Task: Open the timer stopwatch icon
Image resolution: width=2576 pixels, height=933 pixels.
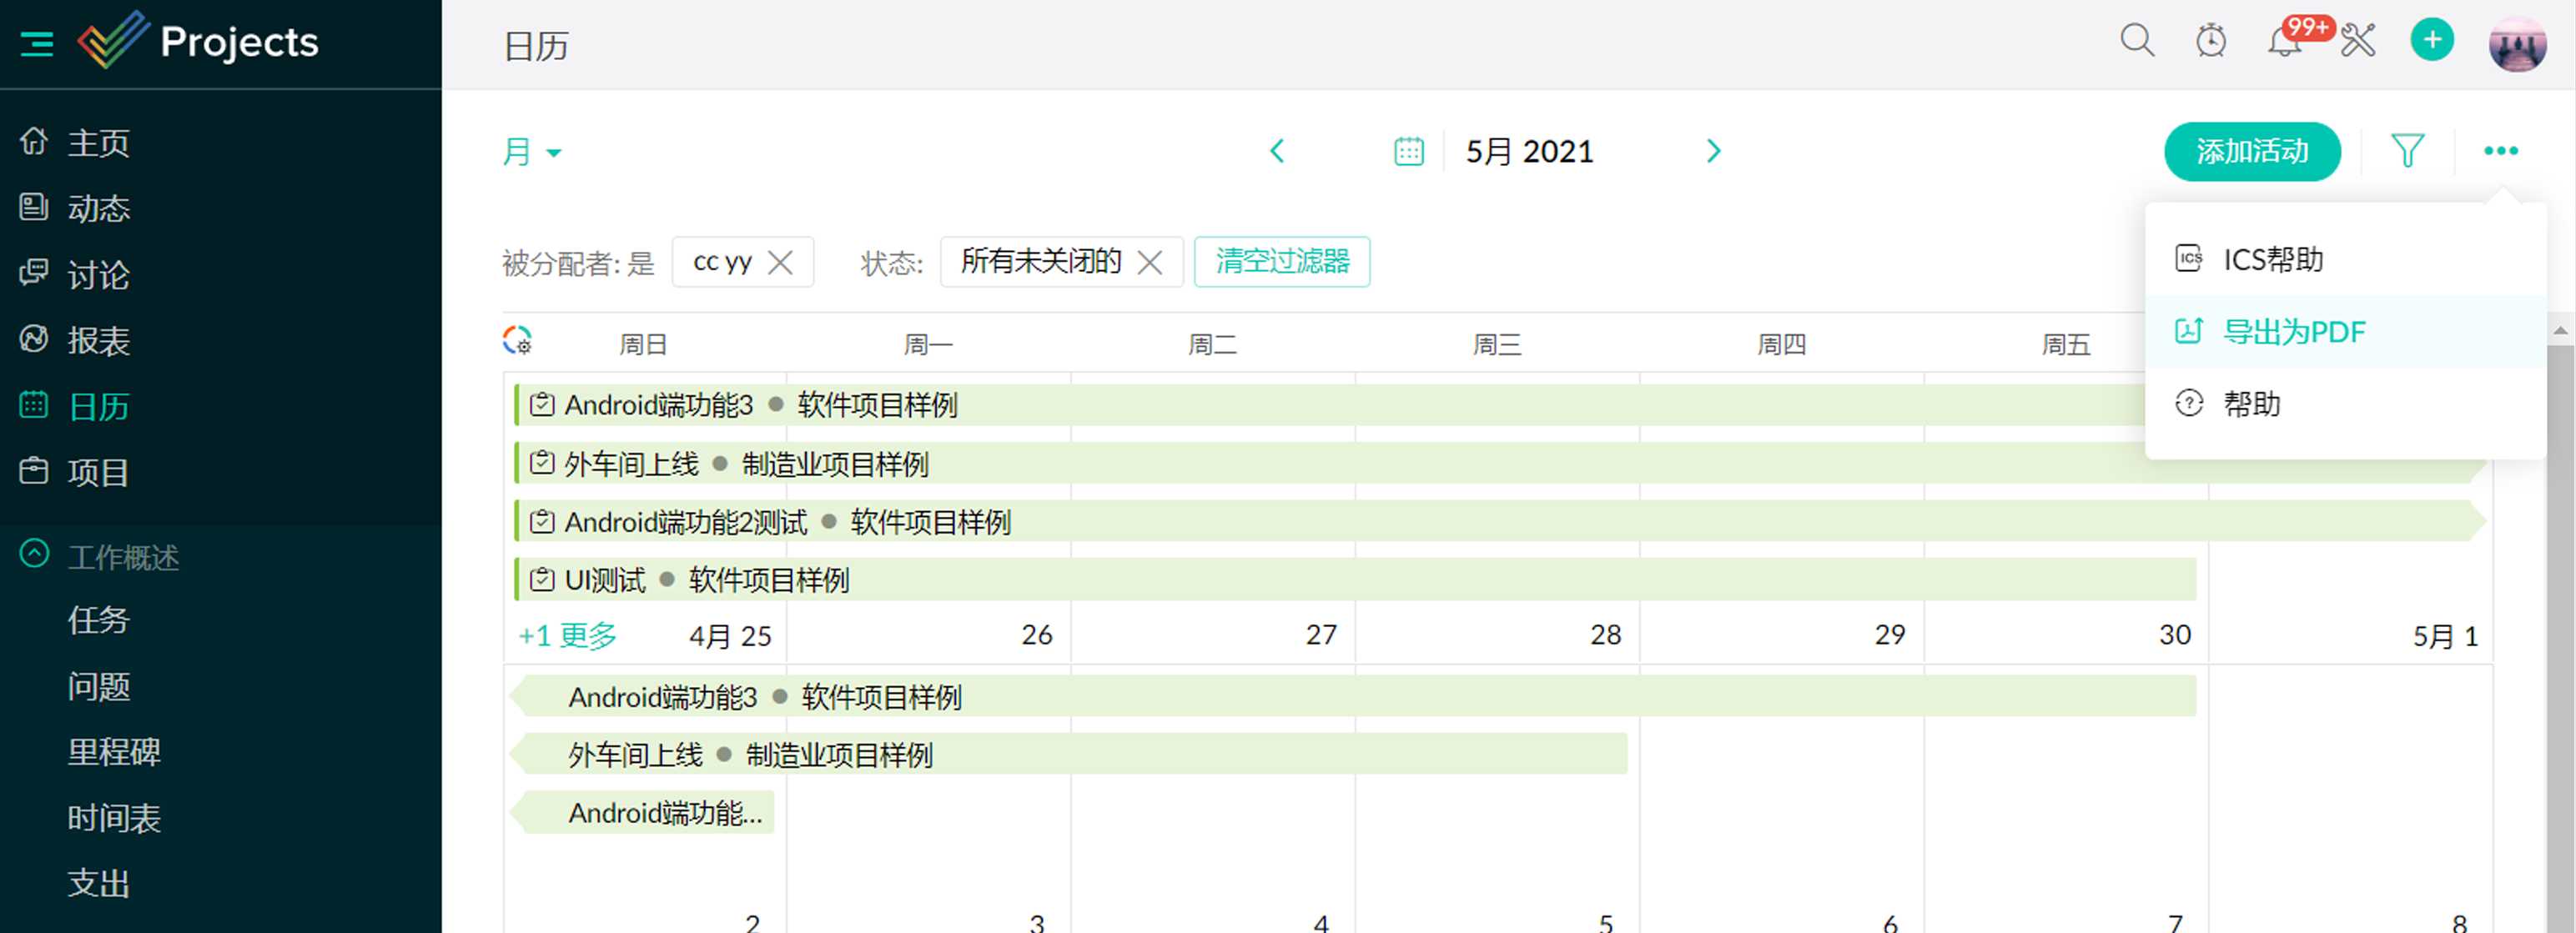Action: [x=2210, y=41]
